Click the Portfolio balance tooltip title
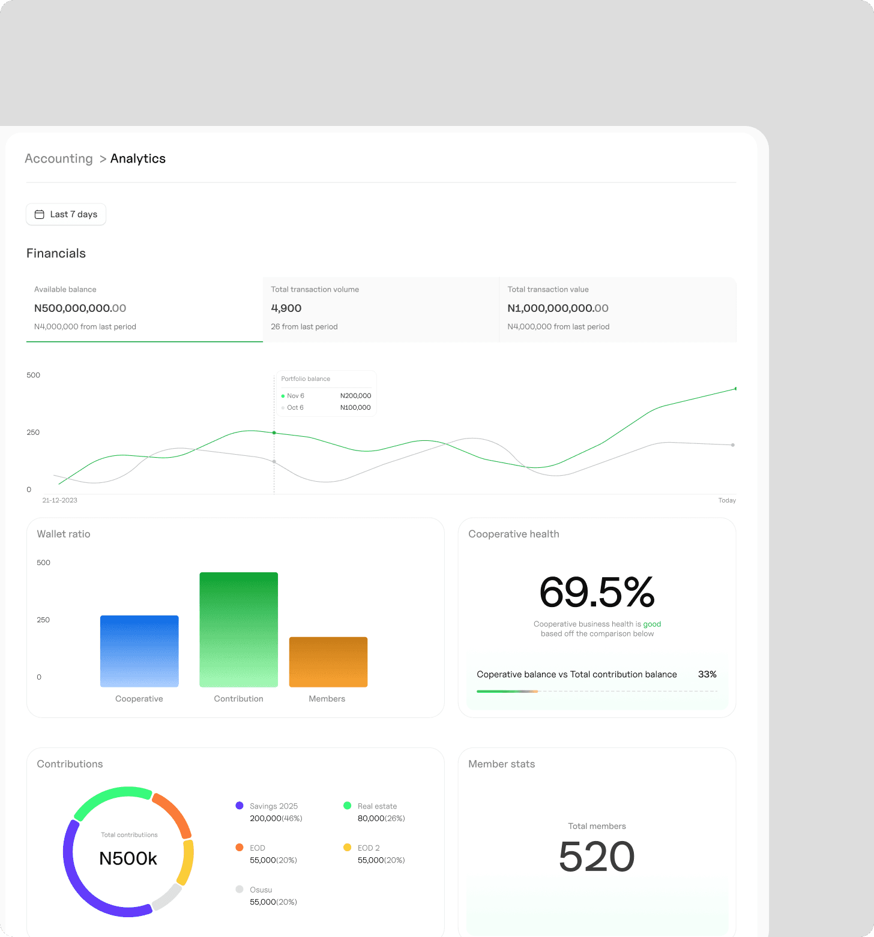Viewport: 874px width, 937px height. pos(306,379)
